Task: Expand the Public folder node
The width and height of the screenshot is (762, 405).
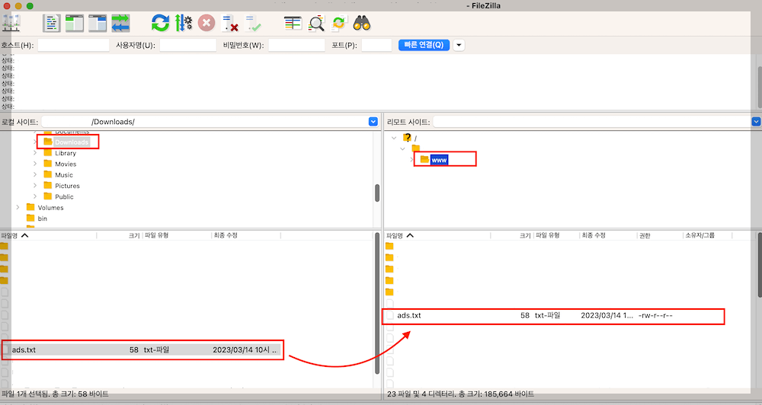Action: [x=35, y=196]
